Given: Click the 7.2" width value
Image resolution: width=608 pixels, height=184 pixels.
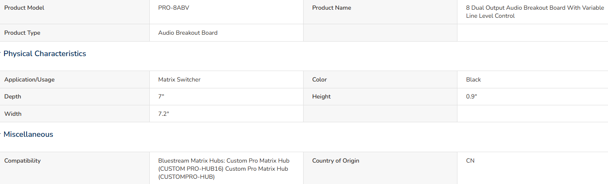Looking at the screenshot, I should coord(164,114).
